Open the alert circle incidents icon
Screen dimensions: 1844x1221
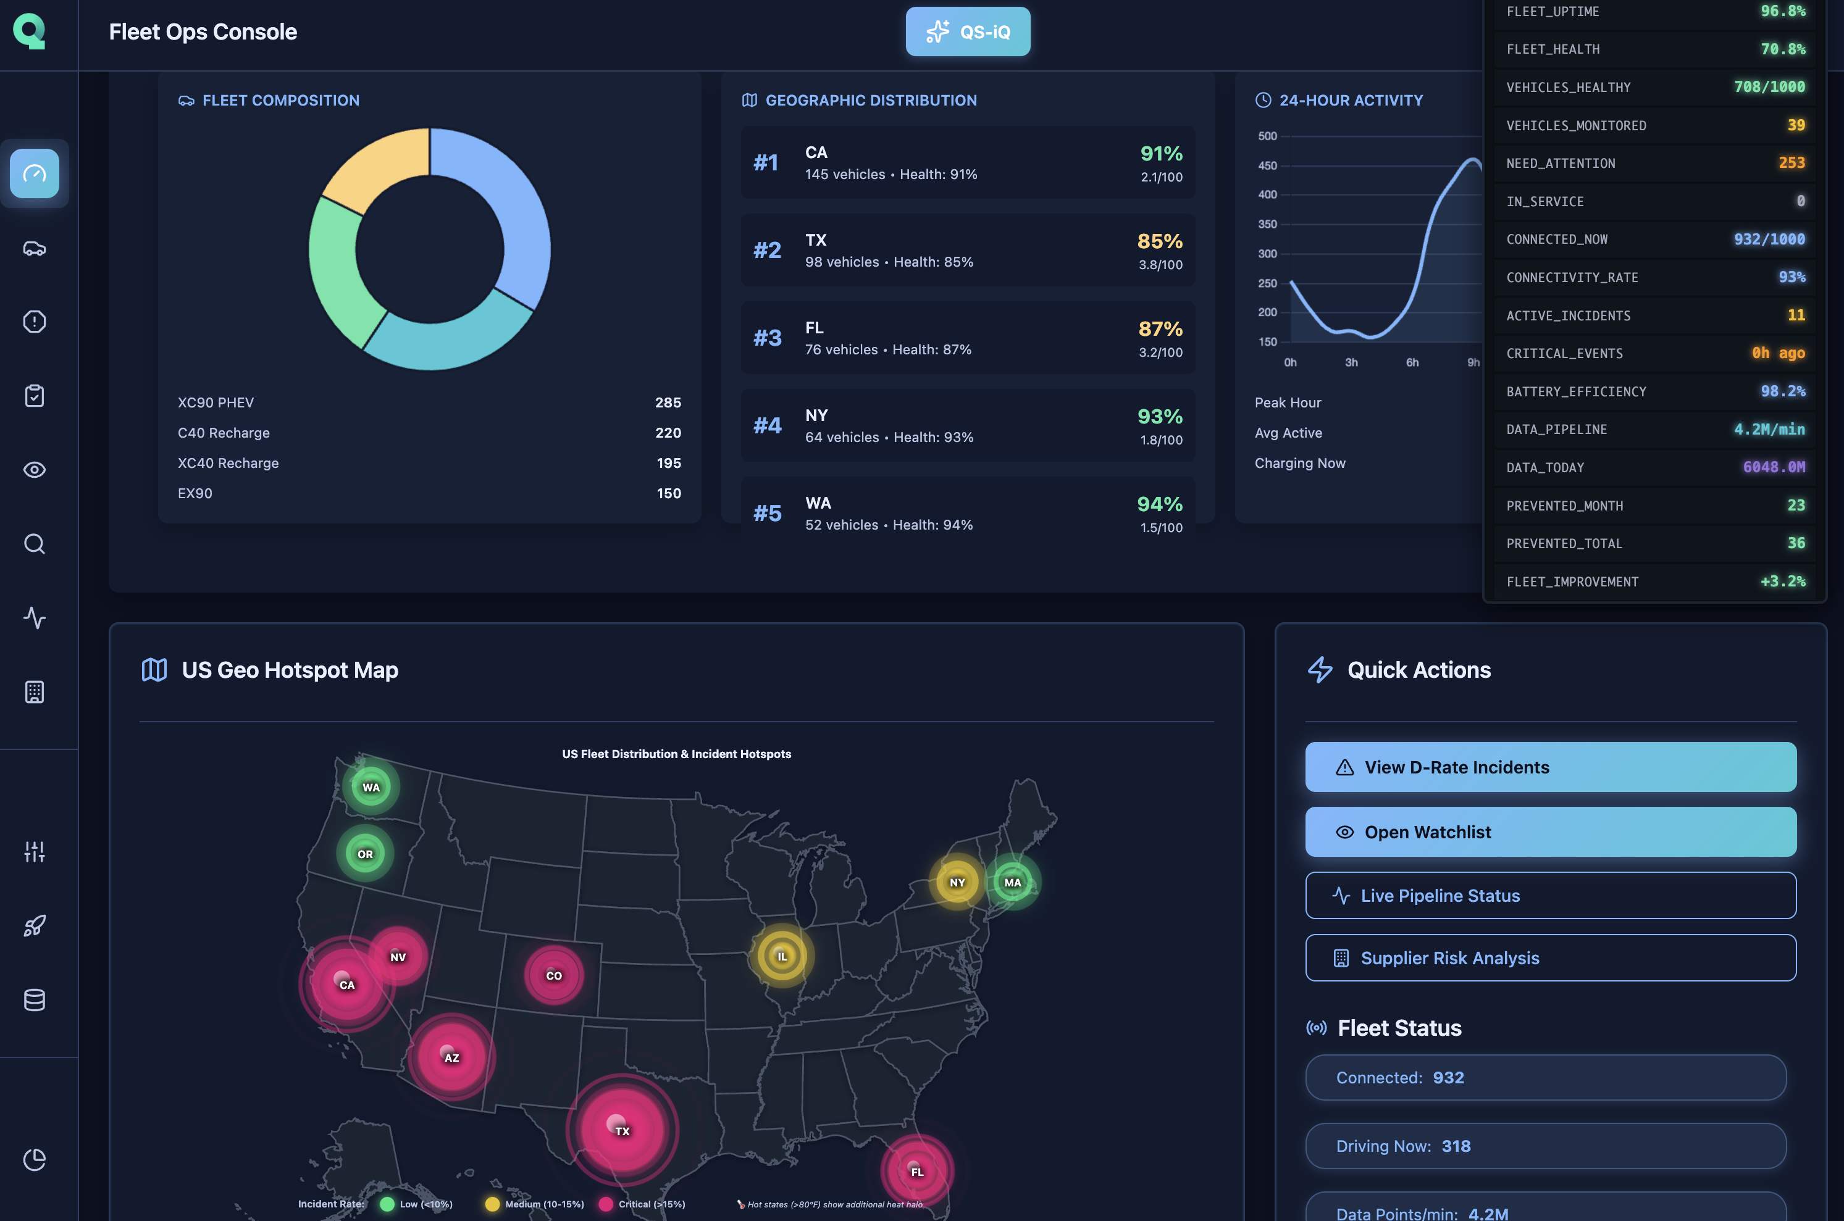click(x=35, y=322)
